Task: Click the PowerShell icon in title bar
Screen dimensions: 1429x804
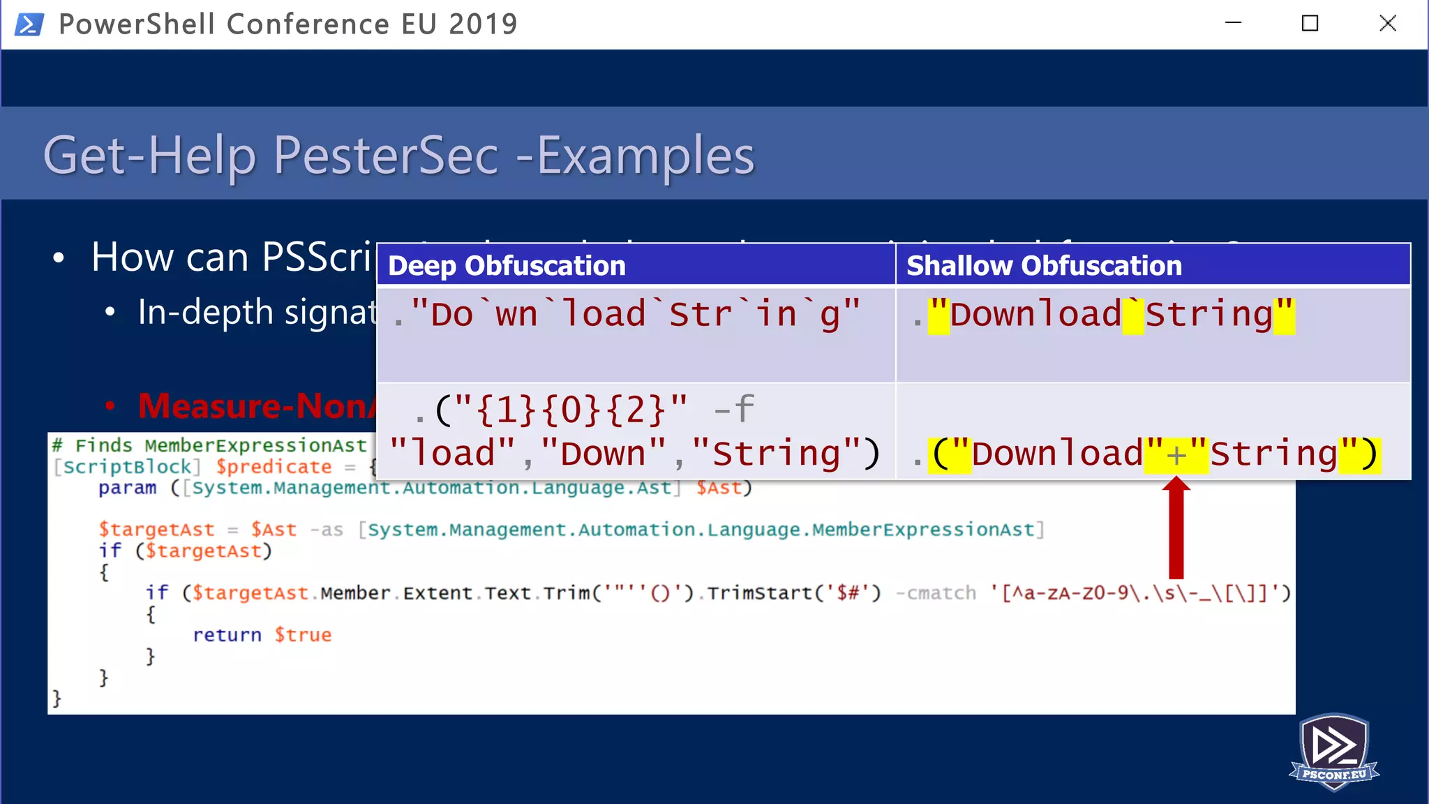Action: [x=29, y=24]
